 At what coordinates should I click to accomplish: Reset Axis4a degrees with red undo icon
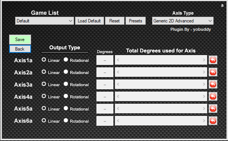tap(213, 96)
